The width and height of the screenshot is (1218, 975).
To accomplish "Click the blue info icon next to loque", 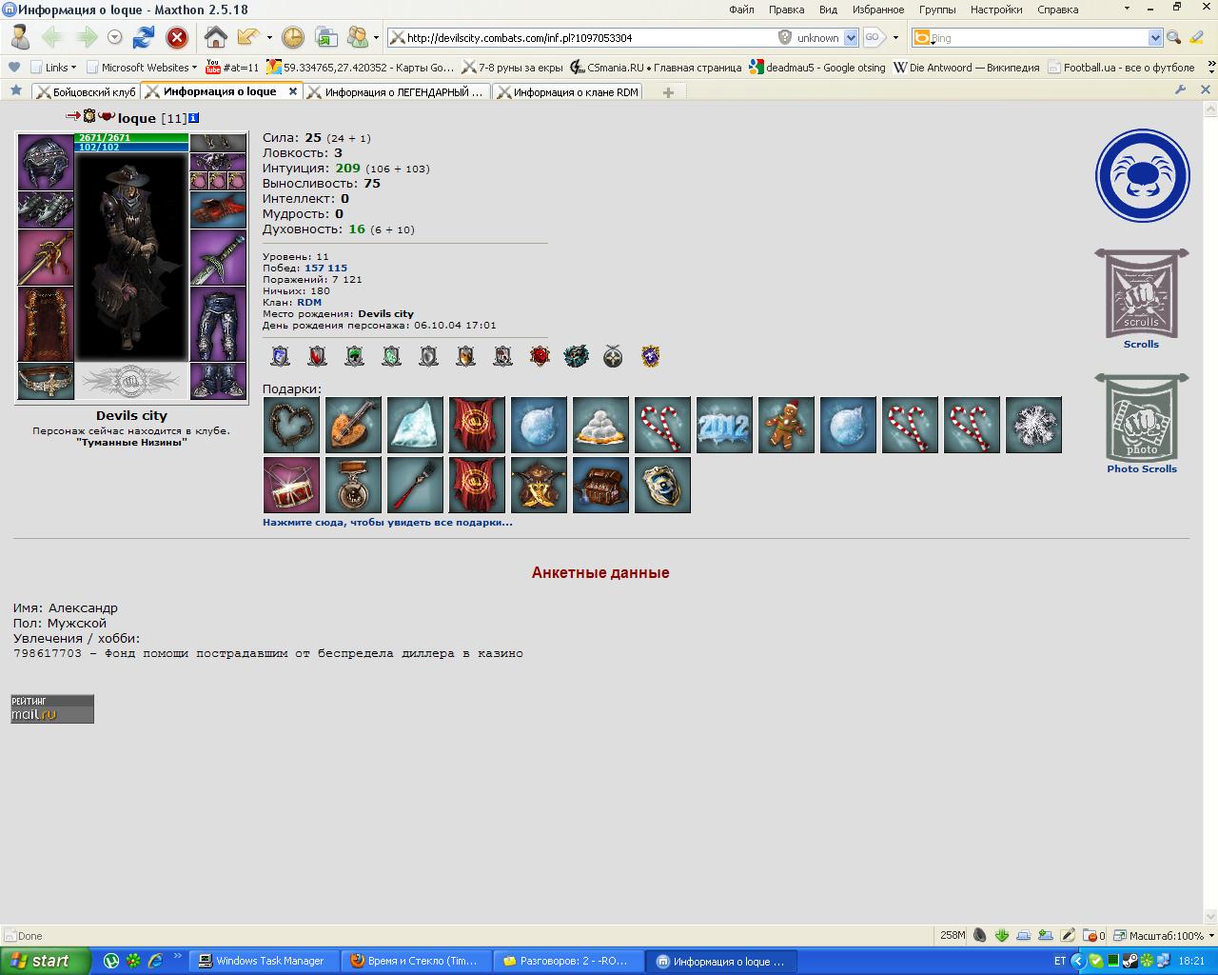I will click(194, 118).
